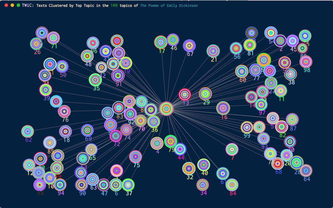This screenshot has height=208, width=333.
Task: Select topic cluster circle labeled 4
Action: point(157,143)
